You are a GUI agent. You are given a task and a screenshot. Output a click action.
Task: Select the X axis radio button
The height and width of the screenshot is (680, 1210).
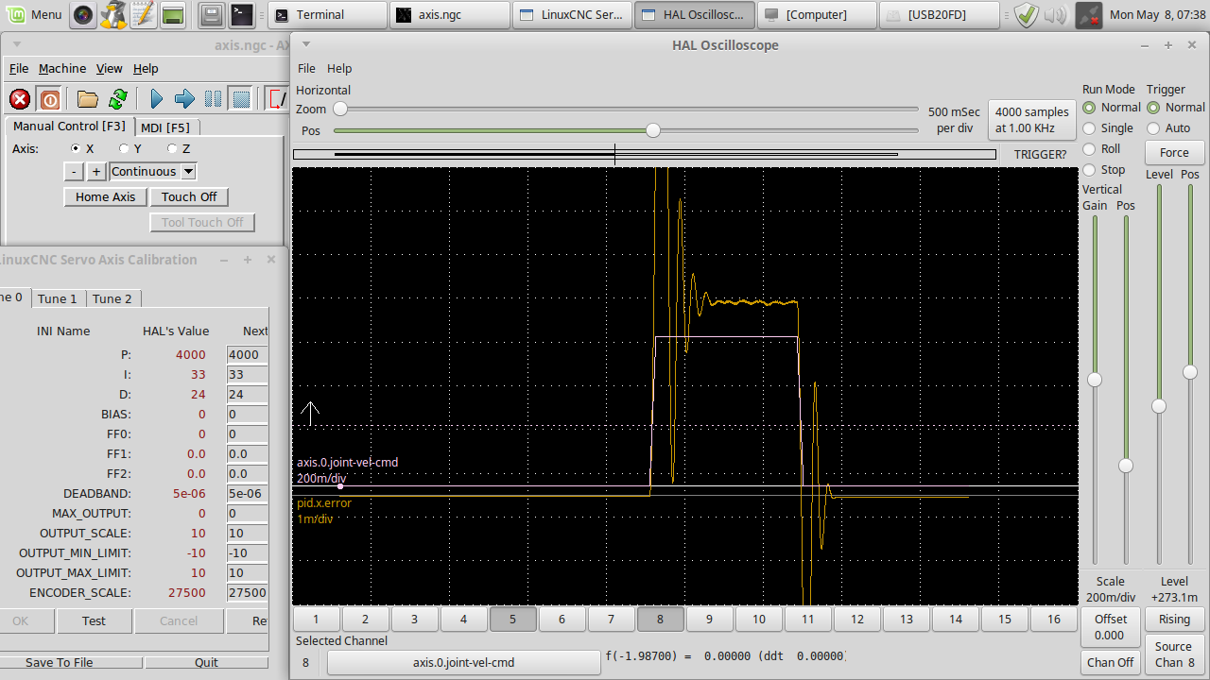click(76, 148)
